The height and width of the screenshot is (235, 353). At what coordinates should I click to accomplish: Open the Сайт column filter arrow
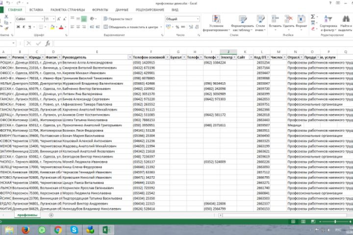click(251, 57)
